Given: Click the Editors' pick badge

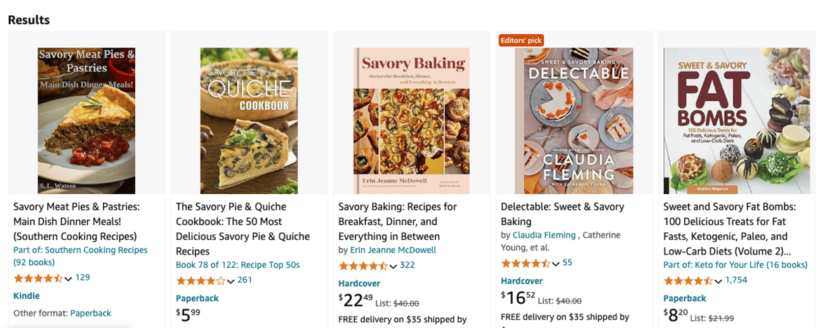Looking at the screenshot, I should pyautogui.click(x=521, y=41).
